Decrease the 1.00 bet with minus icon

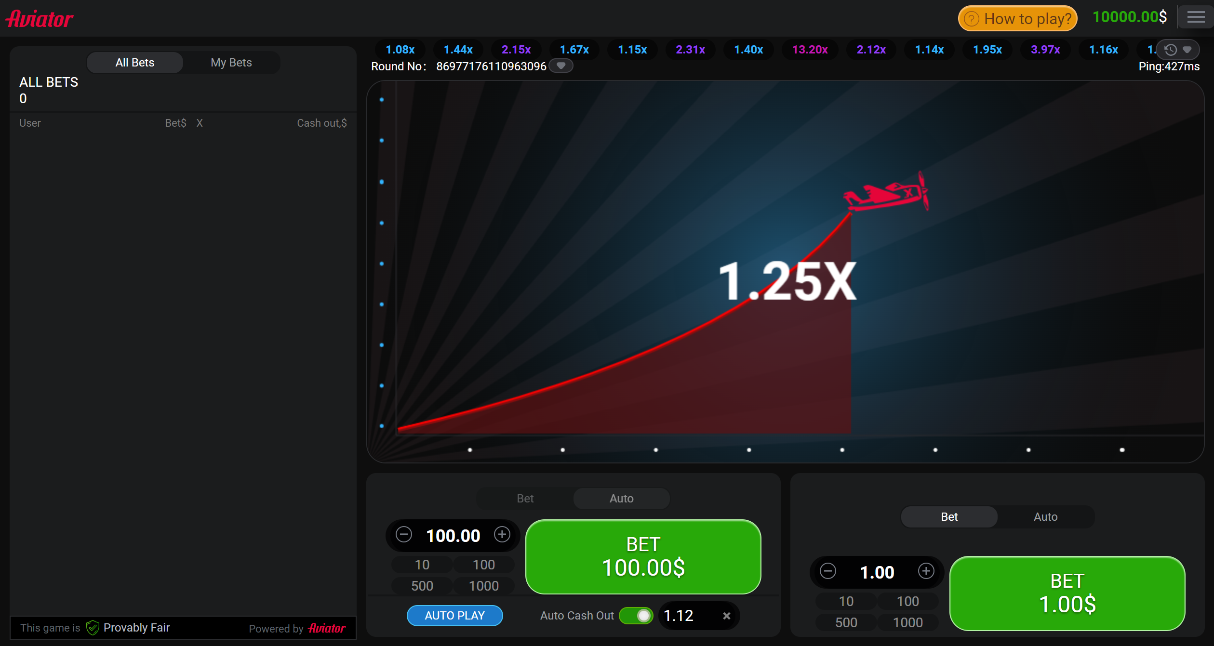point(828,571)
